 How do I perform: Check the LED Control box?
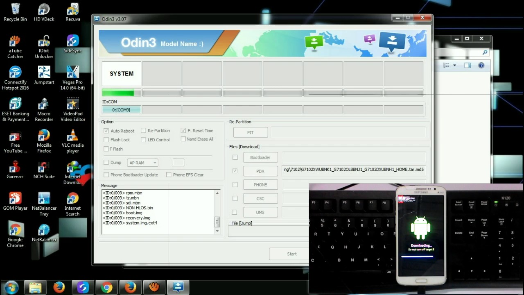[143, 140]
